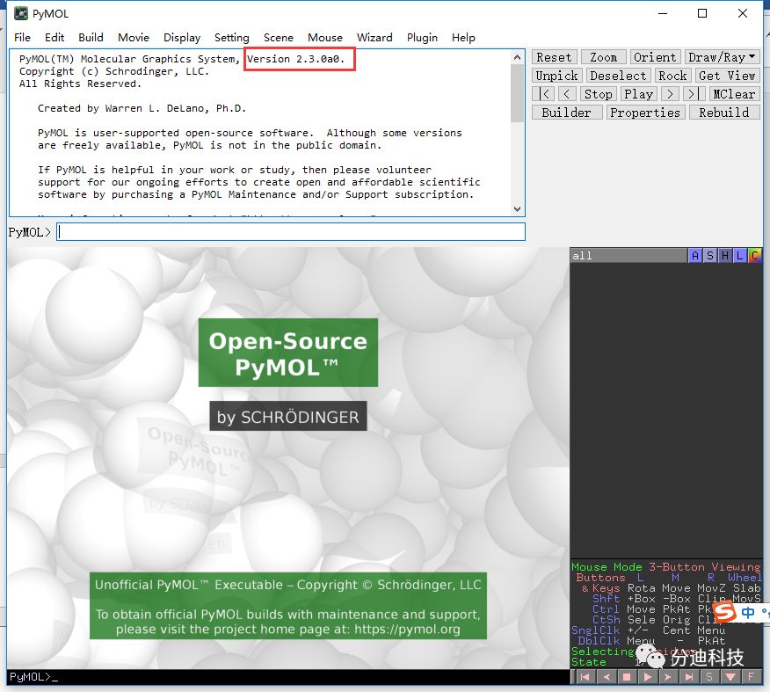Jump to last frame in viewer controls
This screenshot has width=770, height=692.
click(x=689, y=677)
